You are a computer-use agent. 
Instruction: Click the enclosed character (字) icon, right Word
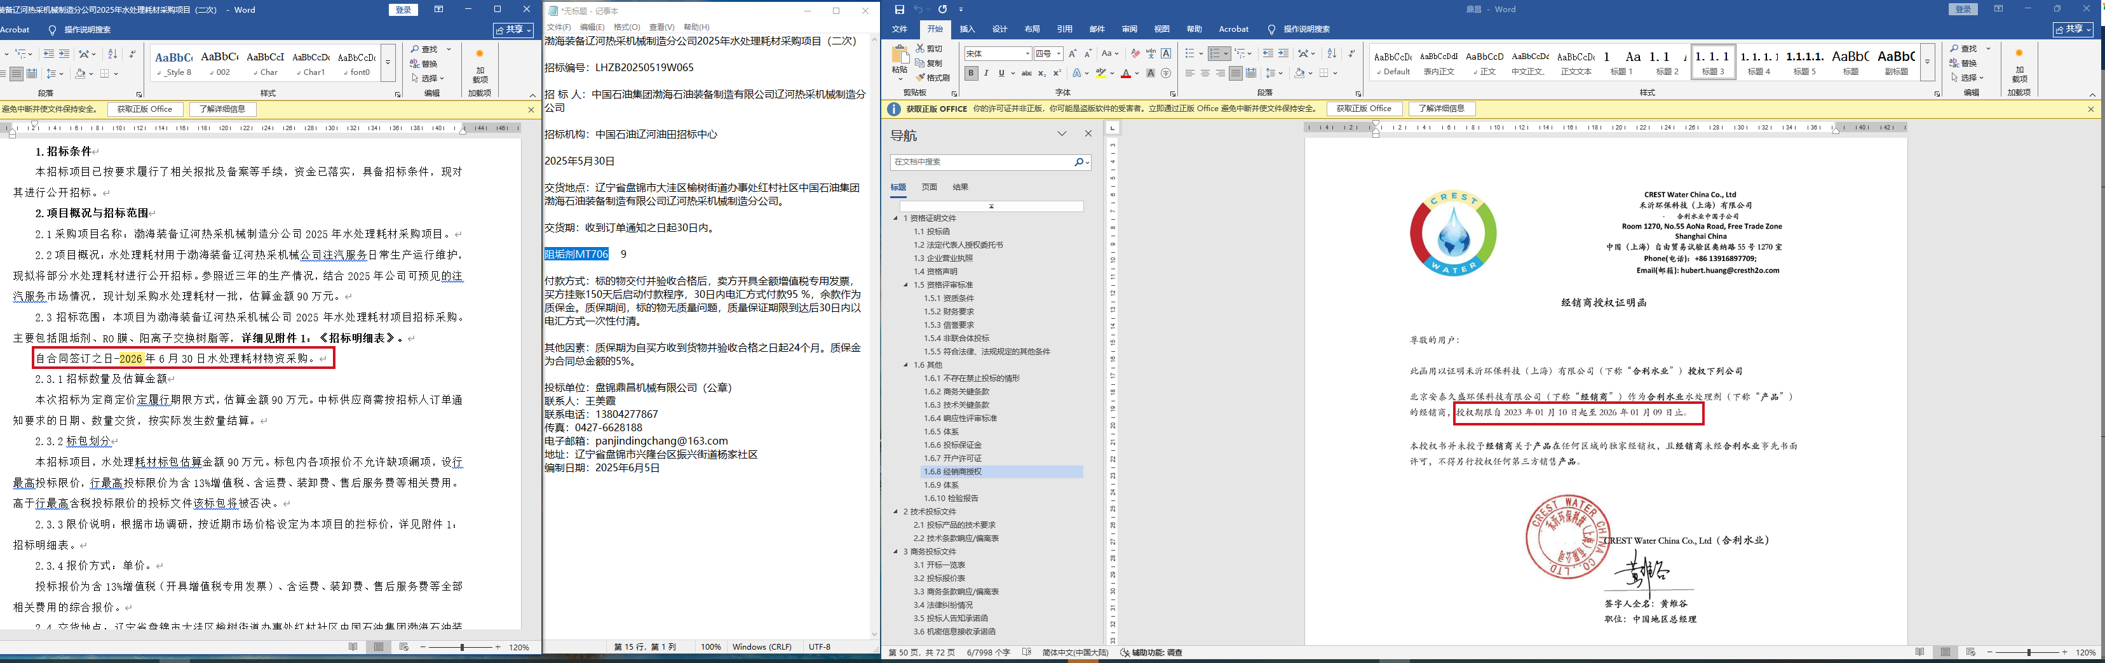[1166, 74]
